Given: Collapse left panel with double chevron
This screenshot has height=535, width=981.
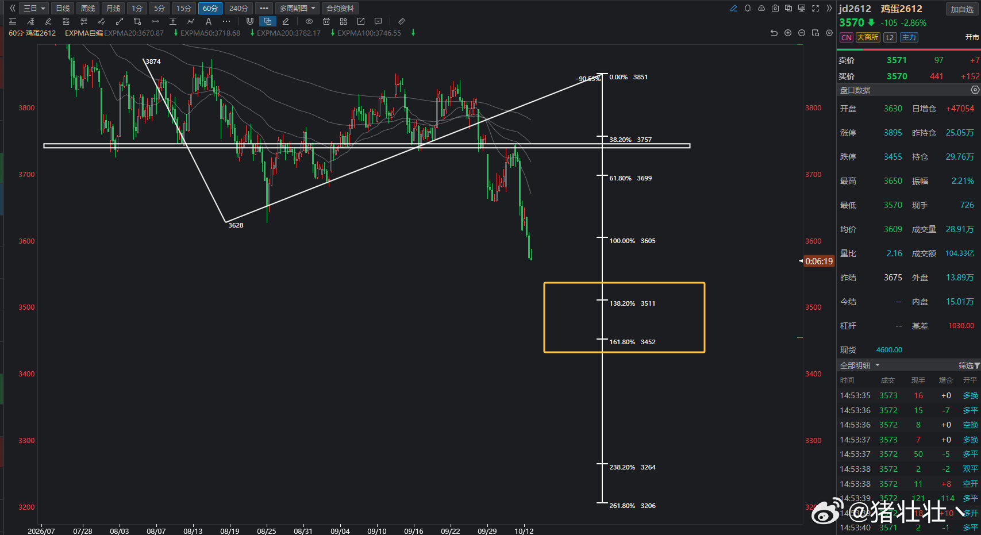Looking at the screenshot, I should pyautogui.click(x=13, y=8).
